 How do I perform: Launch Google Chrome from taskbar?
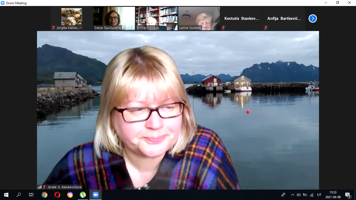coord(45,195)
